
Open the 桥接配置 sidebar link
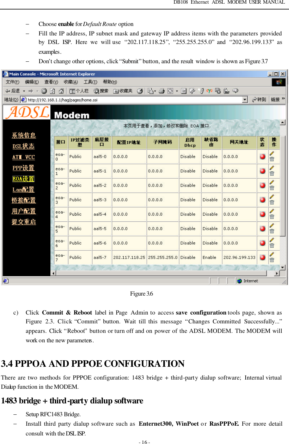point(24,200)
